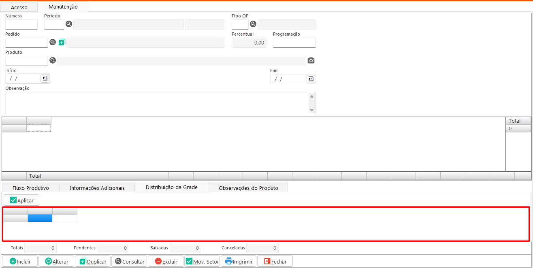Click the Período search magnifier icon
The image size is (533, 268).
coord(69,24)
